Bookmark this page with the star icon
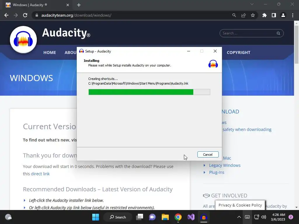Image resolution: width=299 pixels, height=224 pixels. click(253, 15)
